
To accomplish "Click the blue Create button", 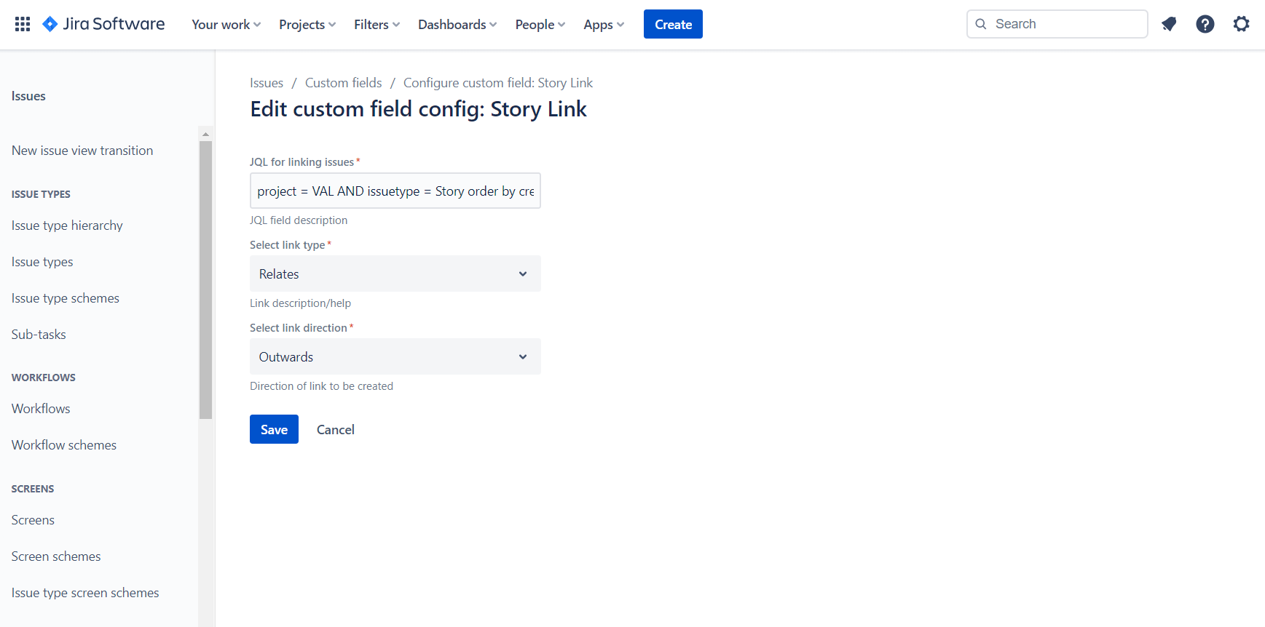I will point(673,25).
